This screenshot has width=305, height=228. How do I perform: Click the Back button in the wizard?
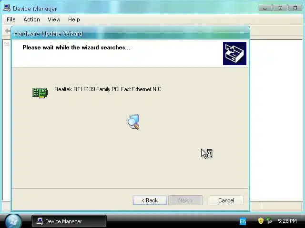(x=150, y=200)
